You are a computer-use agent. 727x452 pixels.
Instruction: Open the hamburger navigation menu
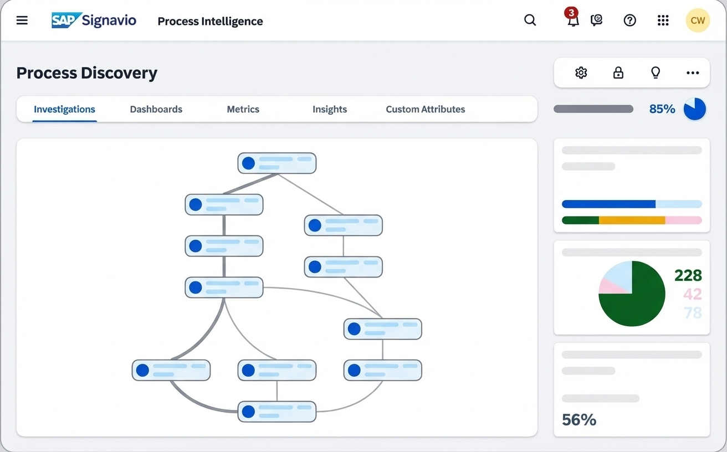pyautogui.click(x=22, y=20)
